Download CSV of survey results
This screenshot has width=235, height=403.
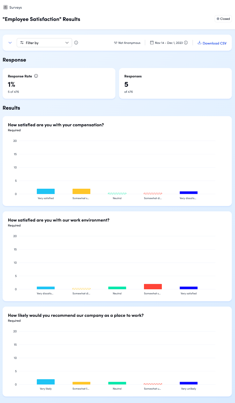tap(214, 43)
